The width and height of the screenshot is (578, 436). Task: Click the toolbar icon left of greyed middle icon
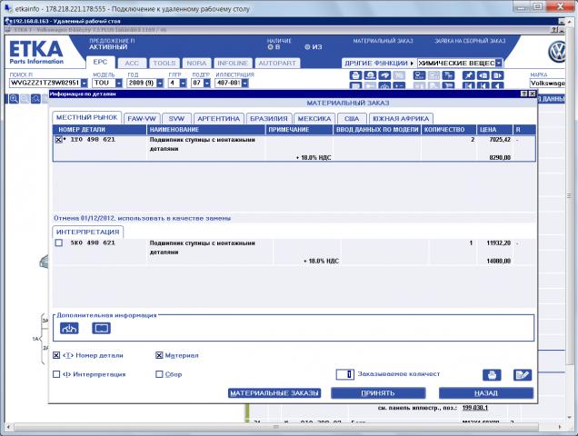(419, 75)
